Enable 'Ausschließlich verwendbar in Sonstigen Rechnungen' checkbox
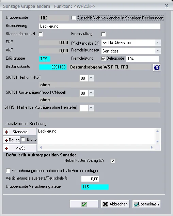 coord(74,18)
